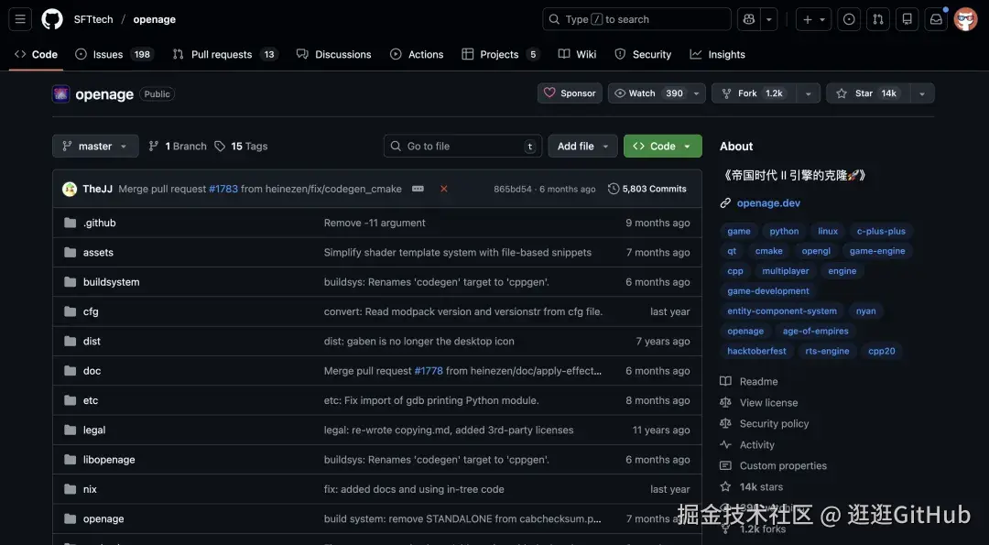989x545 pixels.
Task: Open the notifications inbox icon
Action: point(936,19)
